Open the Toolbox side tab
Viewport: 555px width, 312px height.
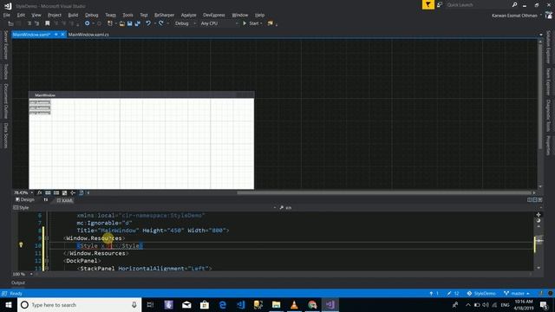[x=6, y=72]
